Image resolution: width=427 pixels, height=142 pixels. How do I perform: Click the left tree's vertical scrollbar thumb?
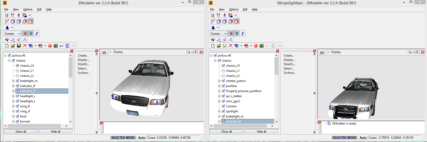pyautogui.click(x=71, y=67)
